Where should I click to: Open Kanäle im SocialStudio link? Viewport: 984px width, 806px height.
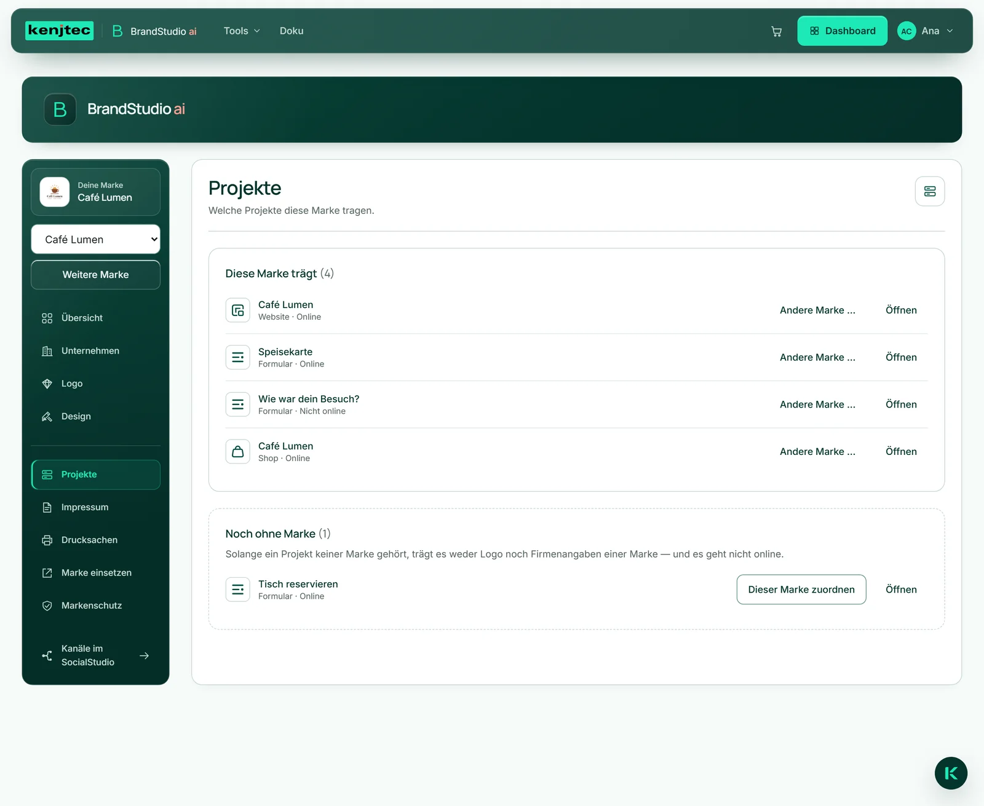tap(96, 655)
